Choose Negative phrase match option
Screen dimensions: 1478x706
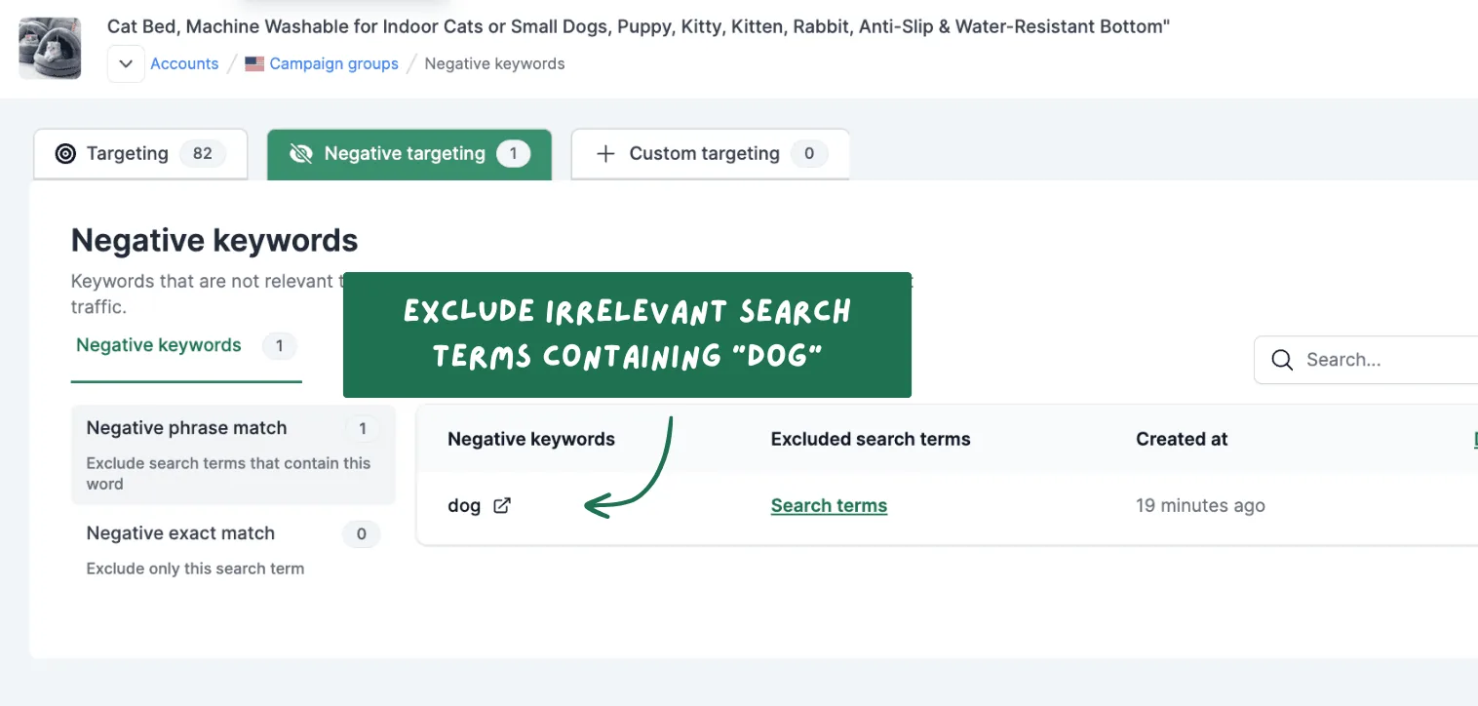pyautogui.click(x=233, y=454)
